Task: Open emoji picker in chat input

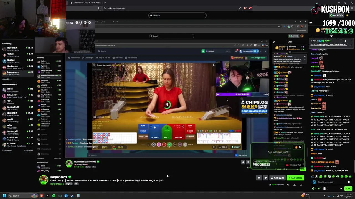Action: [349, 182]
